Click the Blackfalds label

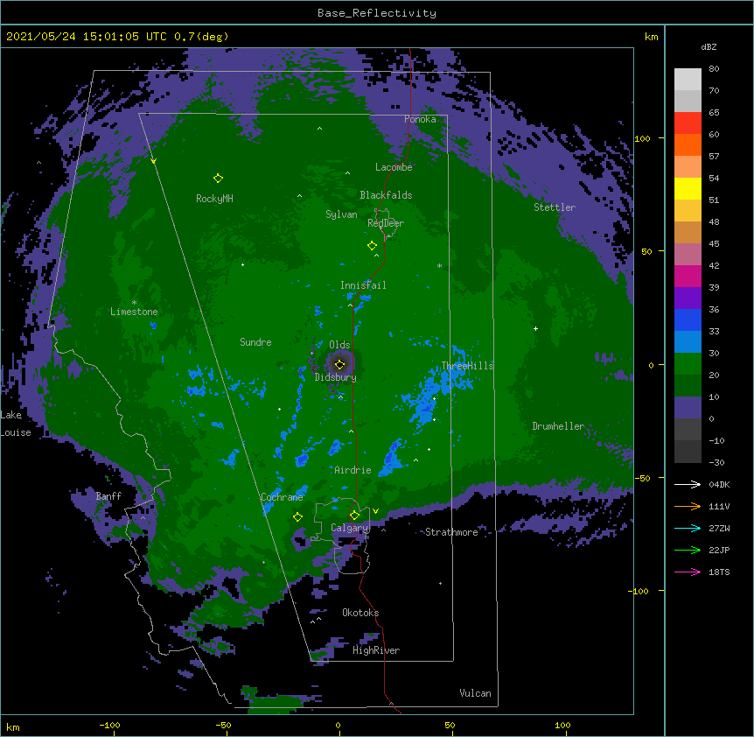386,195
